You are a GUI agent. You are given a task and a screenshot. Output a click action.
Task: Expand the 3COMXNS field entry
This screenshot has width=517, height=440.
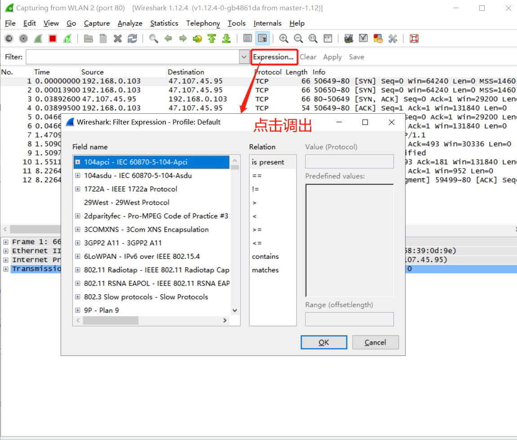coord(78,230)
